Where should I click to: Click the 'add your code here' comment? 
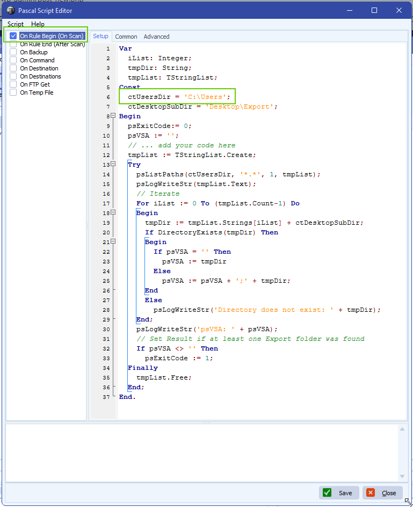pyautogui.click(x=182, y=145)
